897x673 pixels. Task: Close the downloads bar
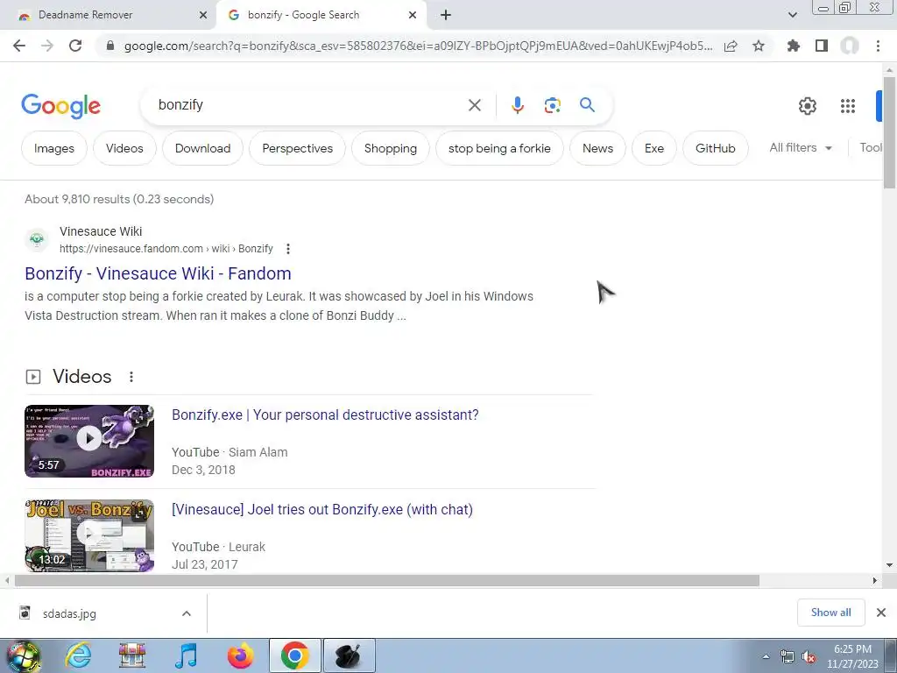pyautogui.click(x=881, y=613)
